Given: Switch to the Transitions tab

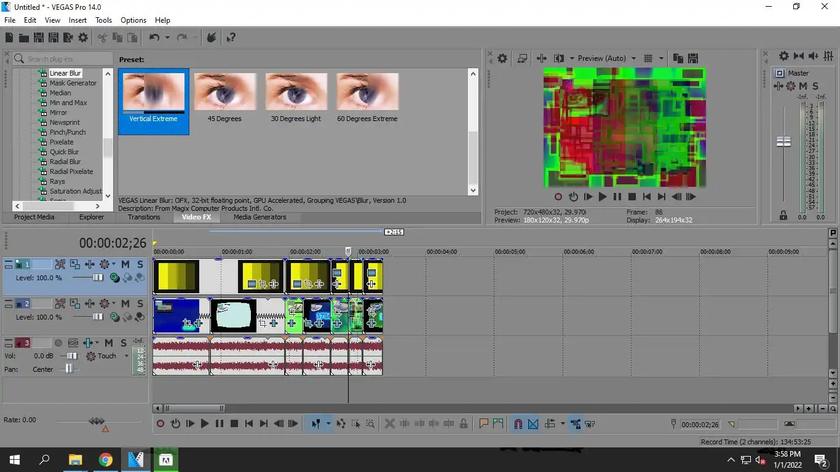Looking at the screenshot, I should (x=144, y=217).
